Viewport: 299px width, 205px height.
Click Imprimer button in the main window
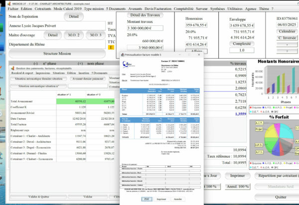point(237,176)
